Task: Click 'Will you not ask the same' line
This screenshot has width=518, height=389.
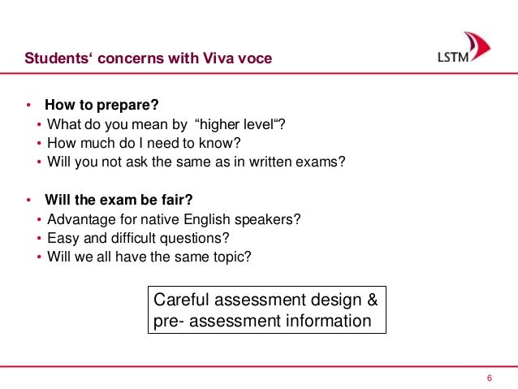Action: pyautogui.click(x=196, y=161)
